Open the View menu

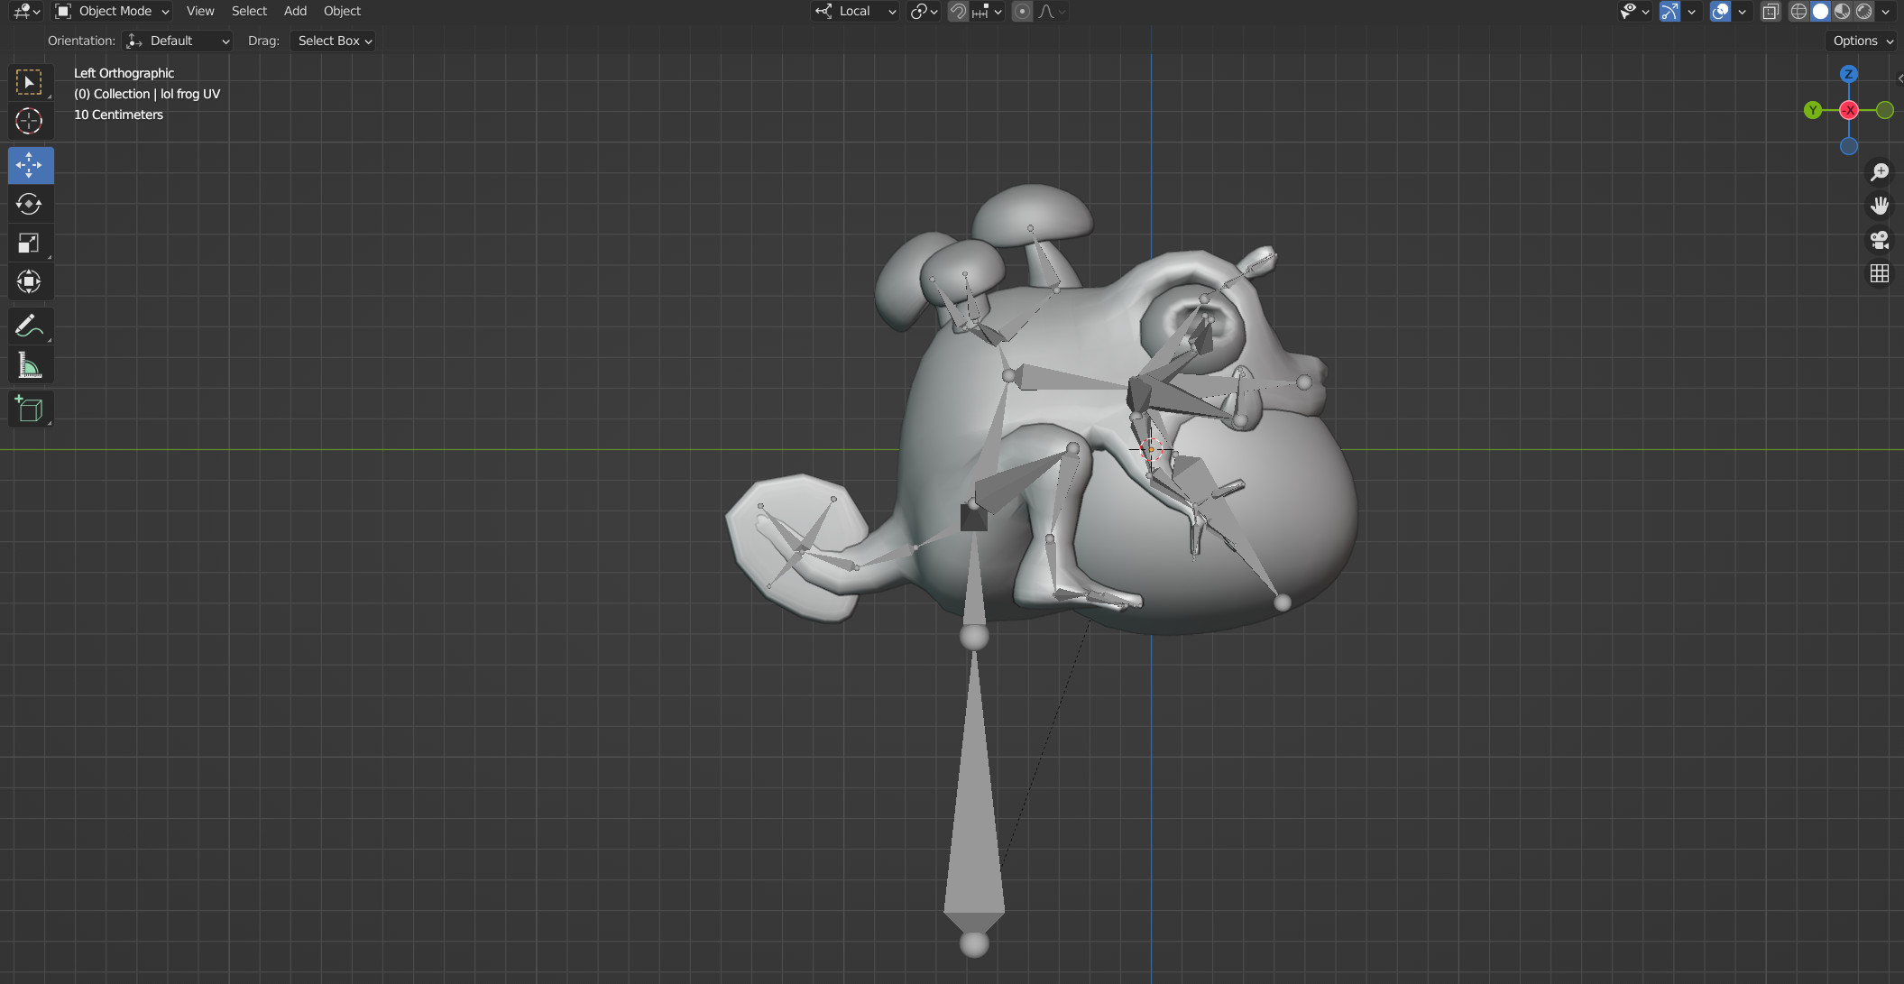click(200, 11)
